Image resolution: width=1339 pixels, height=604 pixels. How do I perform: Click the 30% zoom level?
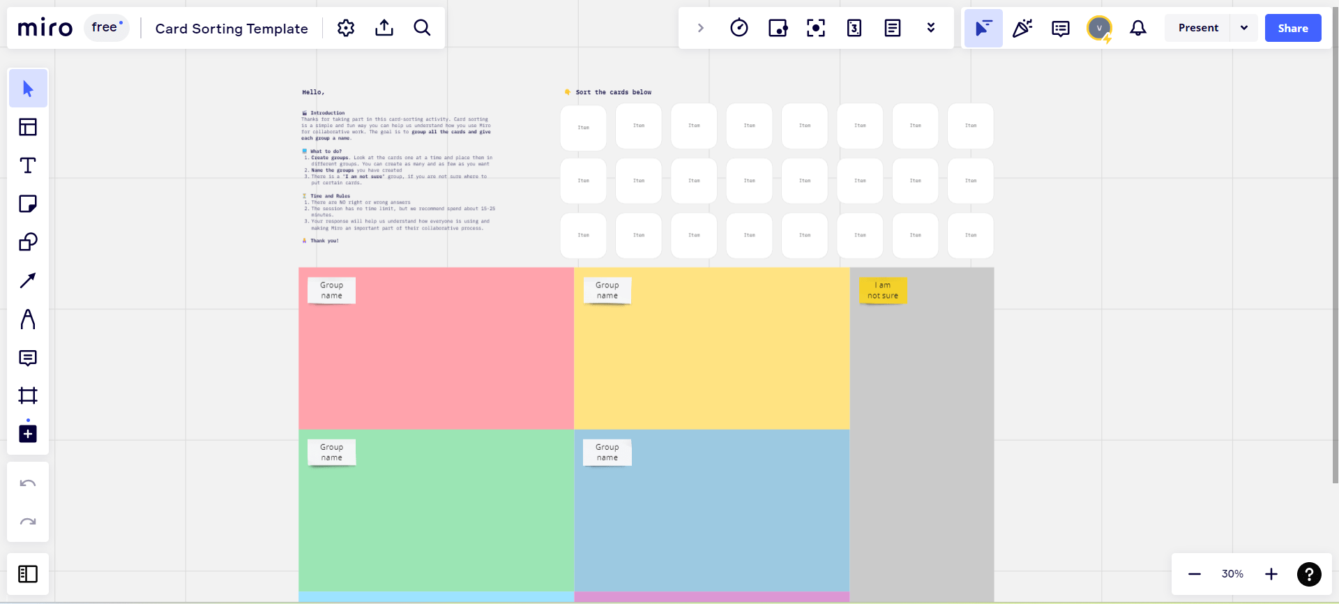point(1232,574)
